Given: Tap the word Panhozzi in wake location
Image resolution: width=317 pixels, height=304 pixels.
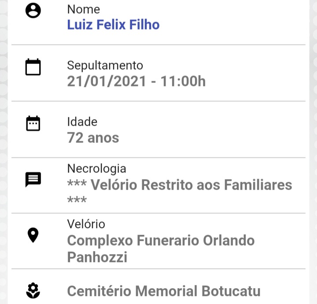Looking at the screenshot, I should (x=97, y=257).
